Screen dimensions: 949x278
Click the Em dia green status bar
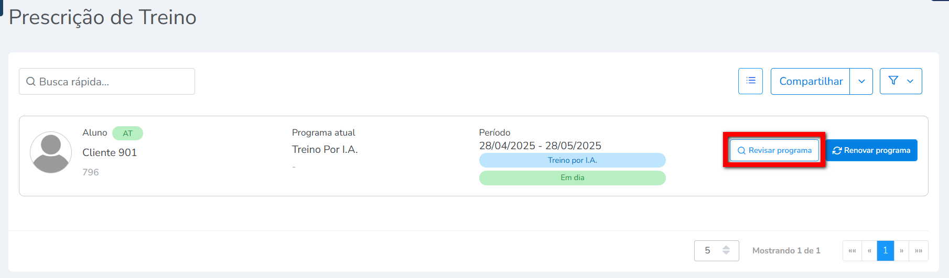[572, 178]
